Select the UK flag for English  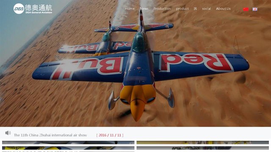coord(255,9)
